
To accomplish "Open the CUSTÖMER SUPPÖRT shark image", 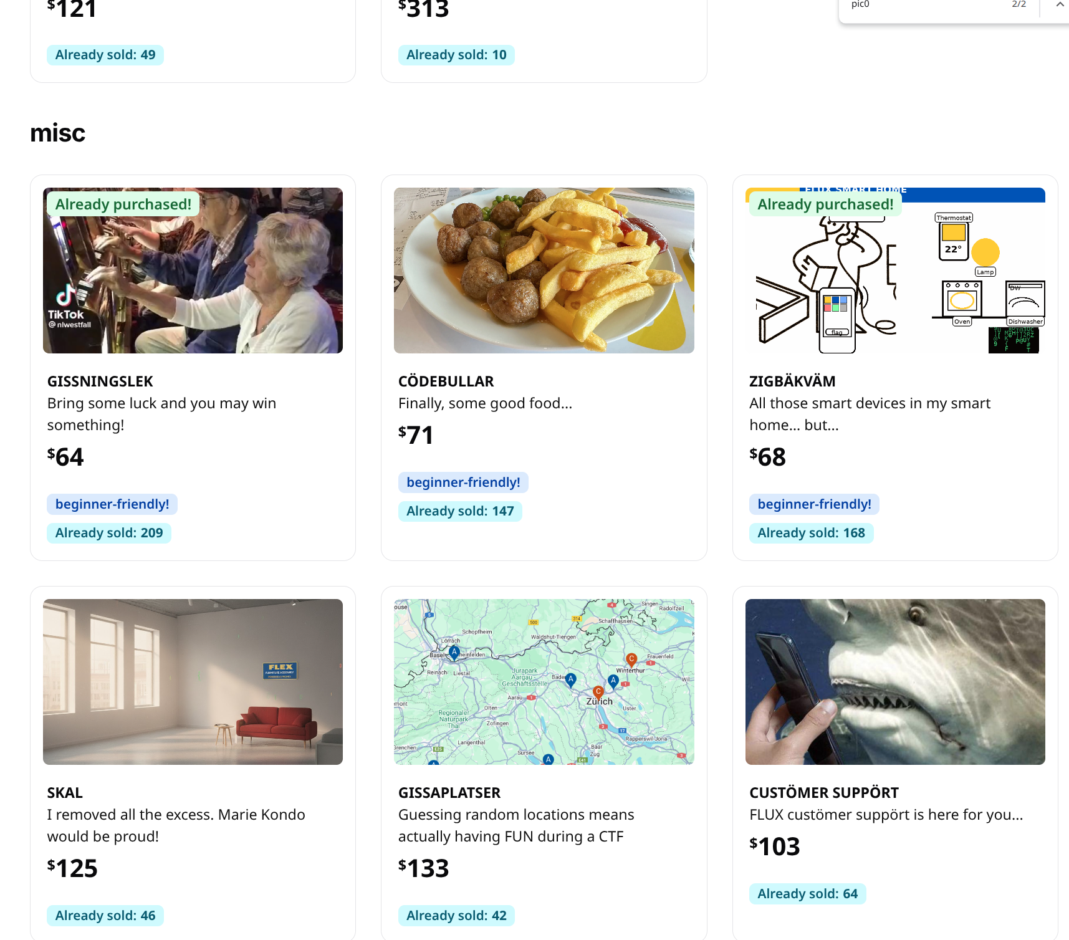I will [x=894, y=681].
